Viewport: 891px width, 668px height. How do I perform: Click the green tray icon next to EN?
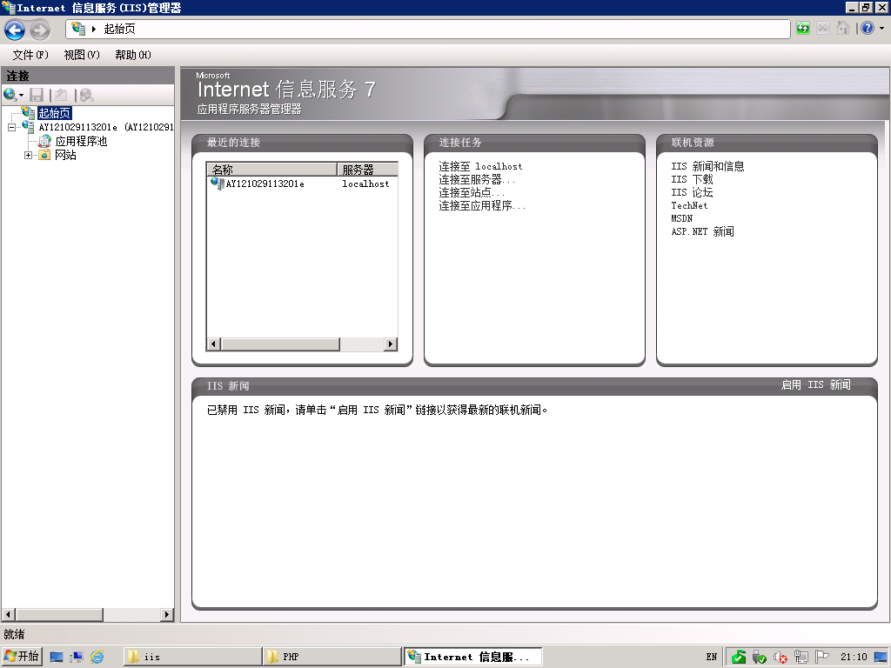[738, 658]
